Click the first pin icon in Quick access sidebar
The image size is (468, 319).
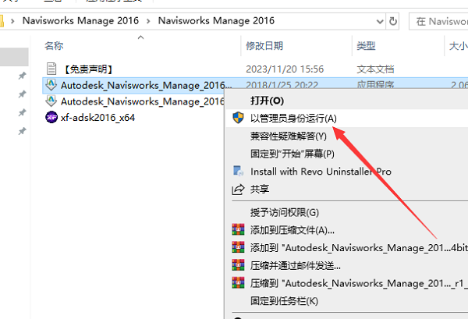22,76
